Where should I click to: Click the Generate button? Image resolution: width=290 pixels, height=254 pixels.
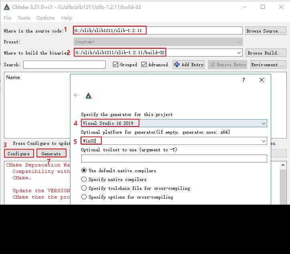51,154
